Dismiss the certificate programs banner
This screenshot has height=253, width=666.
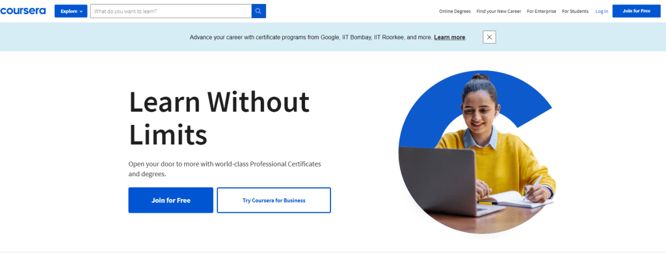coord(489,37)
